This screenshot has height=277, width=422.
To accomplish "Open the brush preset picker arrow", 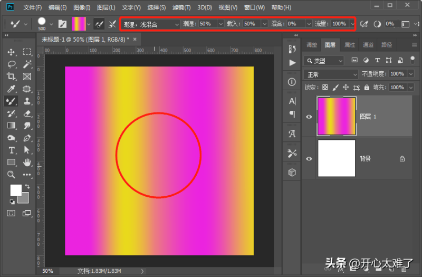I will [51, 24].
